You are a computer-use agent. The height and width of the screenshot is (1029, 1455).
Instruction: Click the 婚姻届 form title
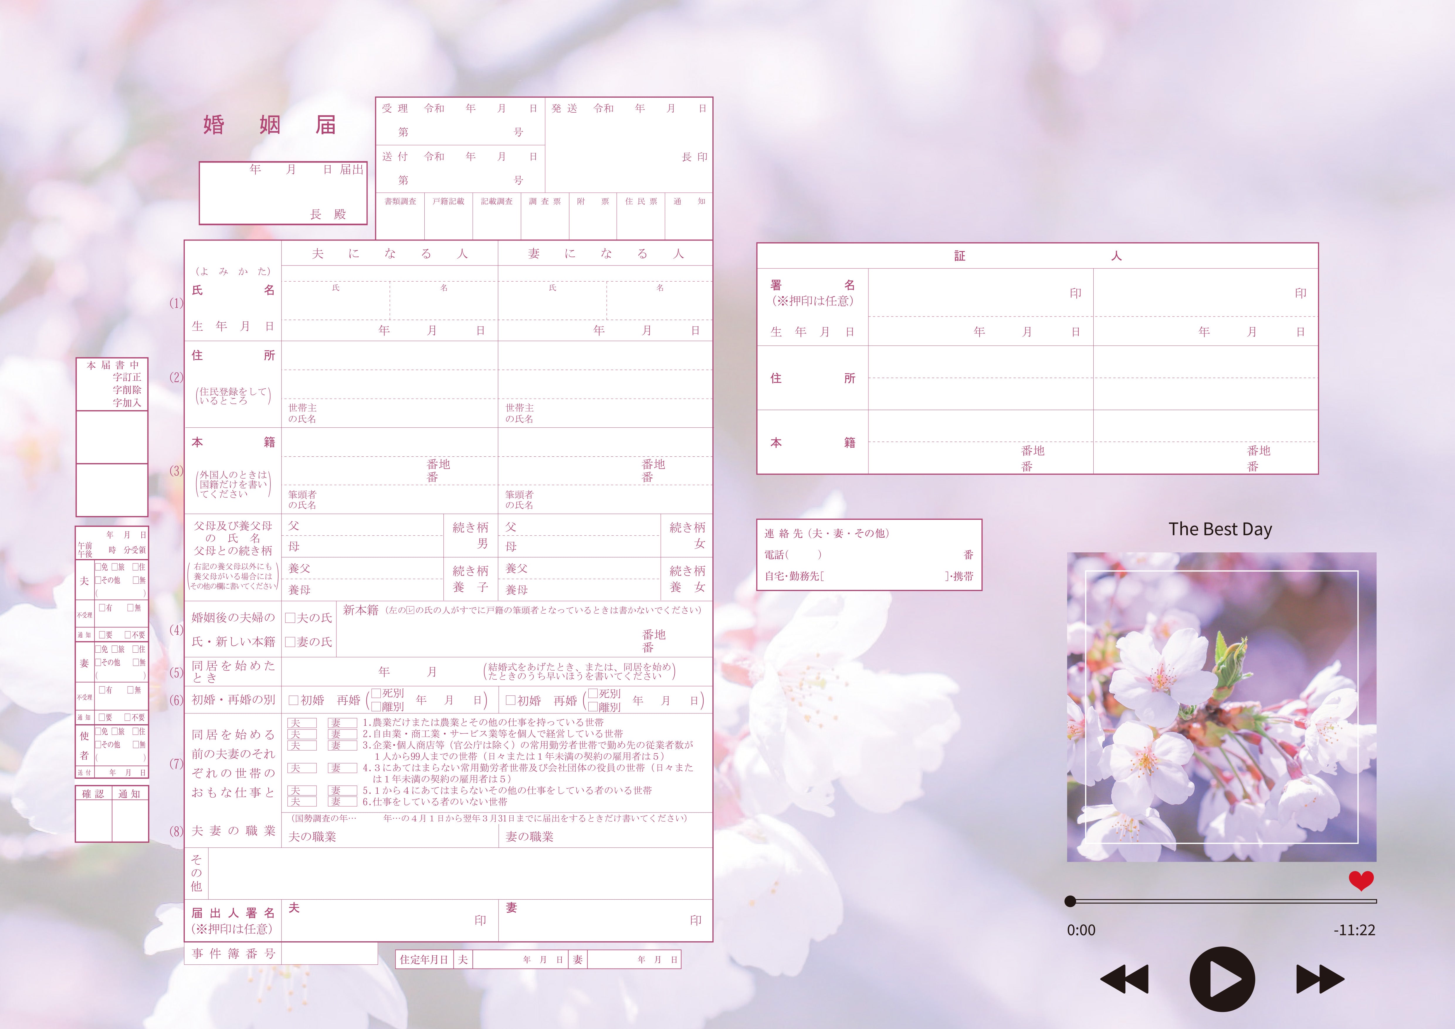(x=269, y=125)
